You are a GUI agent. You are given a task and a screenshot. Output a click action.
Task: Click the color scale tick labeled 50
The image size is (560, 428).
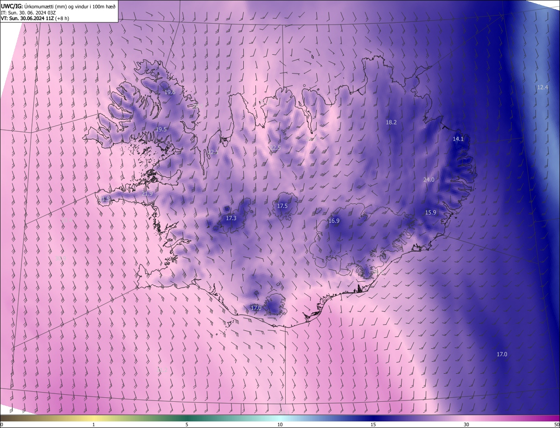click(556, 425)
